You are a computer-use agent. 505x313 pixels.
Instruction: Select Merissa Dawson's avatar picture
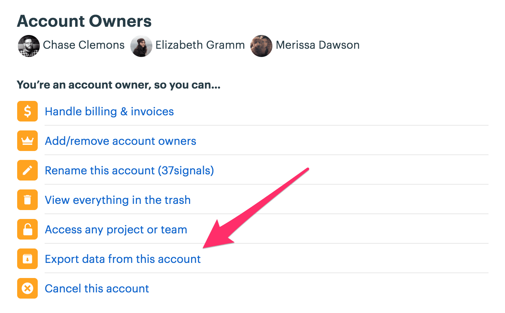pos(261,45)
